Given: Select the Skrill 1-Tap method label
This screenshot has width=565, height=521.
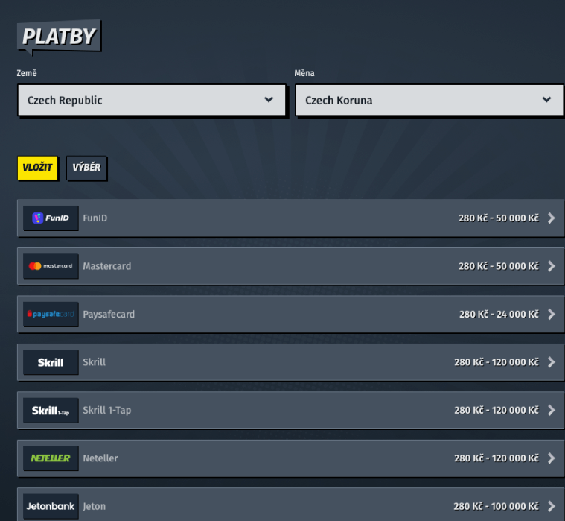Looking at the screenshot, I should (107, 411).
